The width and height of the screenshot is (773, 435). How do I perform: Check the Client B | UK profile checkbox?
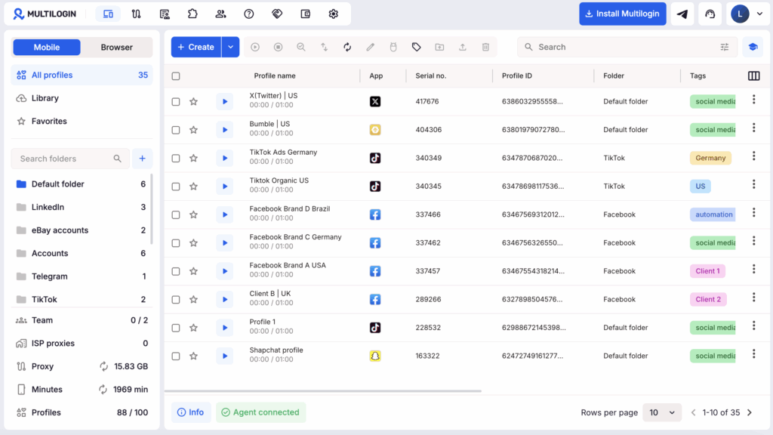click(x=176, y=299)
